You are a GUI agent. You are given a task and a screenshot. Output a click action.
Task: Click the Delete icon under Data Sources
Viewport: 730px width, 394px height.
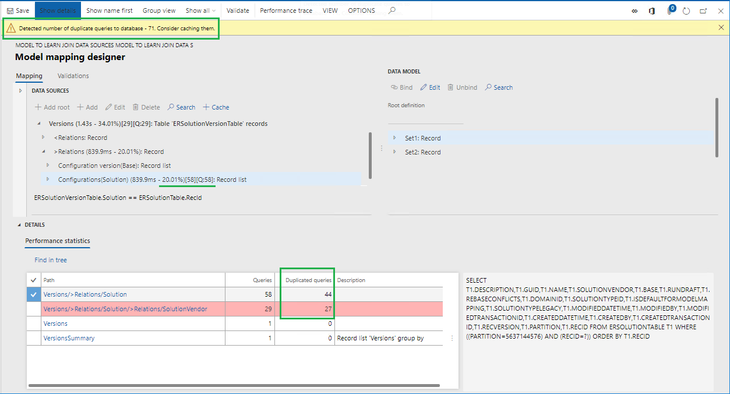tap(146, 107)
